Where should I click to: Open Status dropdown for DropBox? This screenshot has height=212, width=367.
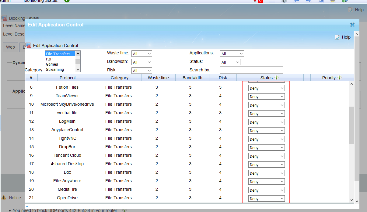267,148
